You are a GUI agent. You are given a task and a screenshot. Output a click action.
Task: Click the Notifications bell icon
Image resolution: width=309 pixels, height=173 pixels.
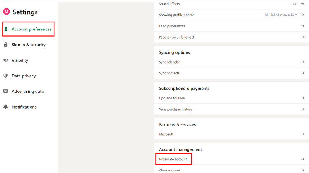(6, 107)
